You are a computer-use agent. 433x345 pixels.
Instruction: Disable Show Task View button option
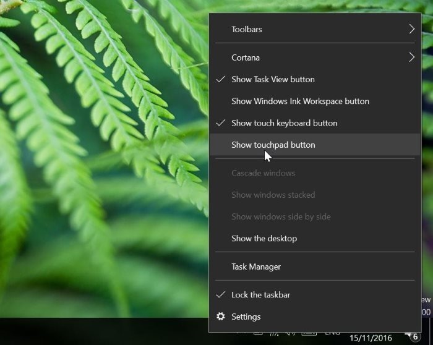(x=273, y=79)
